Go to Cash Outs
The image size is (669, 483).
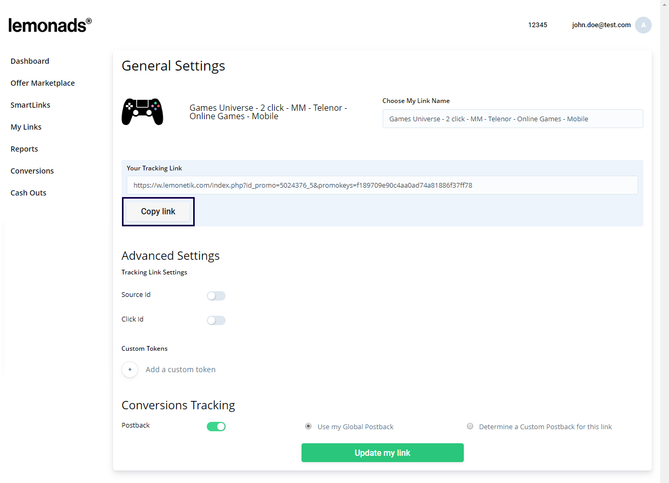point(28,193)
